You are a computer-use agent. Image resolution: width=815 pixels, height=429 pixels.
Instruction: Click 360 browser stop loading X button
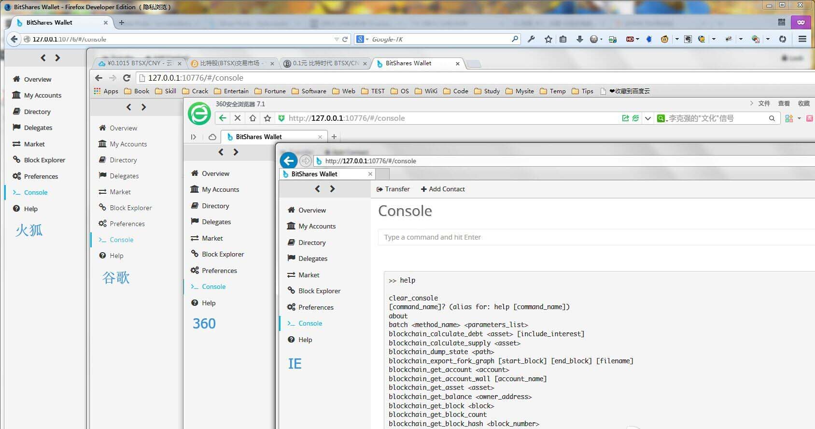[x=237, y=118]
